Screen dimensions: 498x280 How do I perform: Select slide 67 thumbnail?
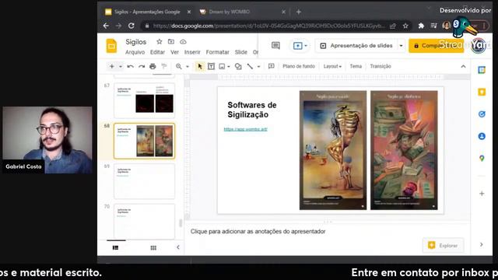(144, 100)
